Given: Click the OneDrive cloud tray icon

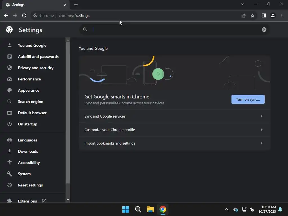Looking at the screenshot, I should click(236, 209).
